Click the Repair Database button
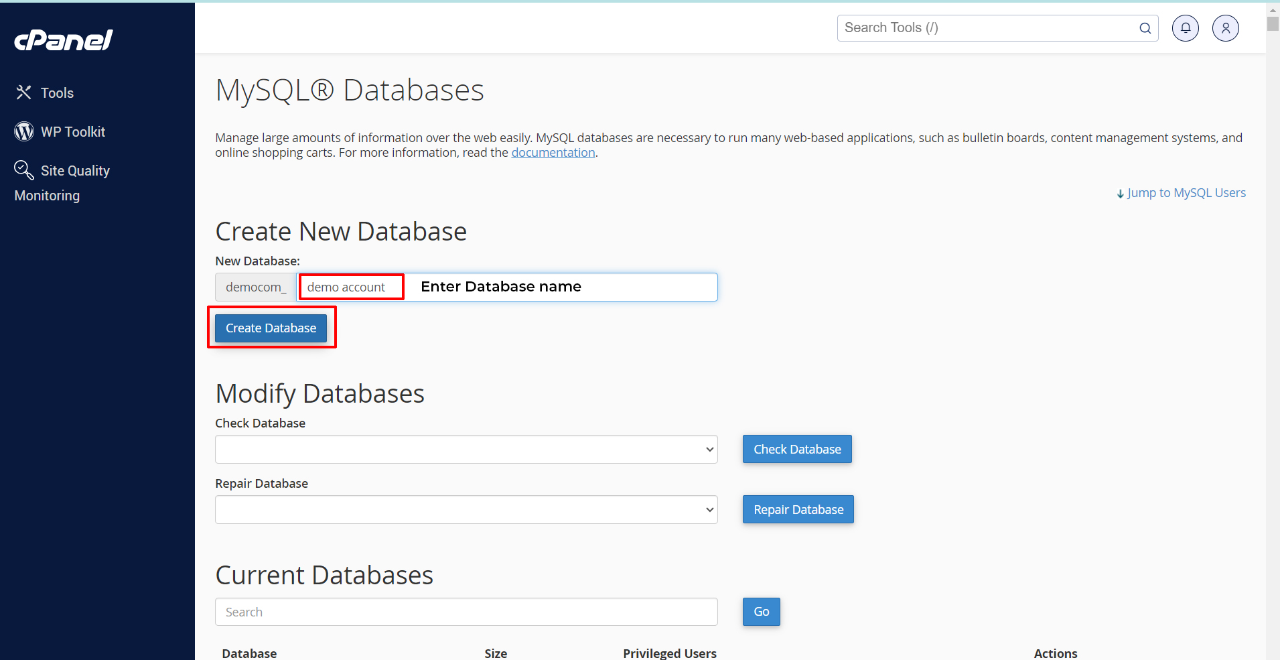Screen dimensions: 1280x660 coord(798,510)
